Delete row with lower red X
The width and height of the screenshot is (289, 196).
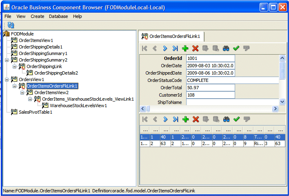click(x=196, y=119)
